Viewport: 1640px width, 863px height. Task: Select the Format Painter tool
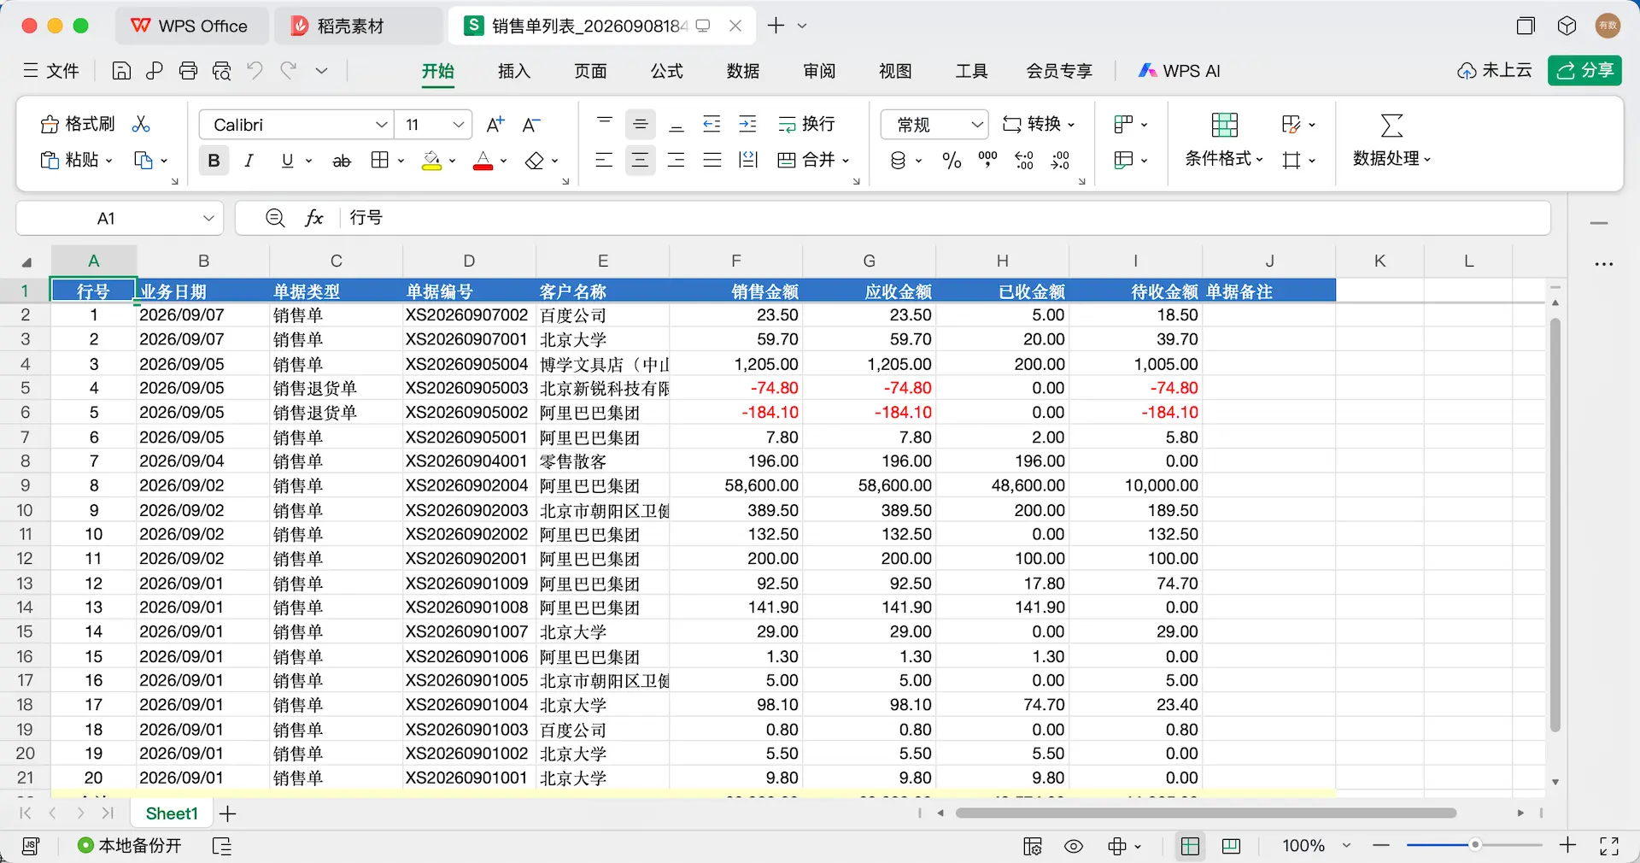(78, 125)
